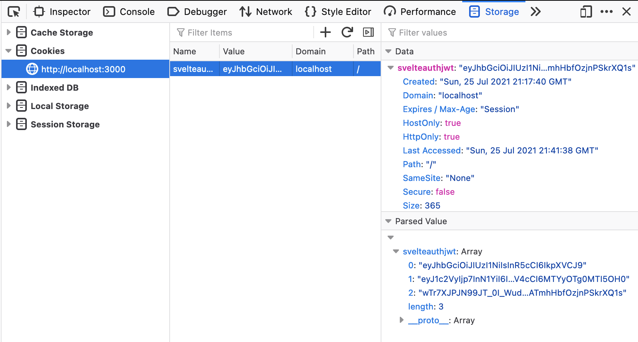Sort cookies by Domain column header
The height and width of the screenshot is (342, 638).
coord(311,51)
